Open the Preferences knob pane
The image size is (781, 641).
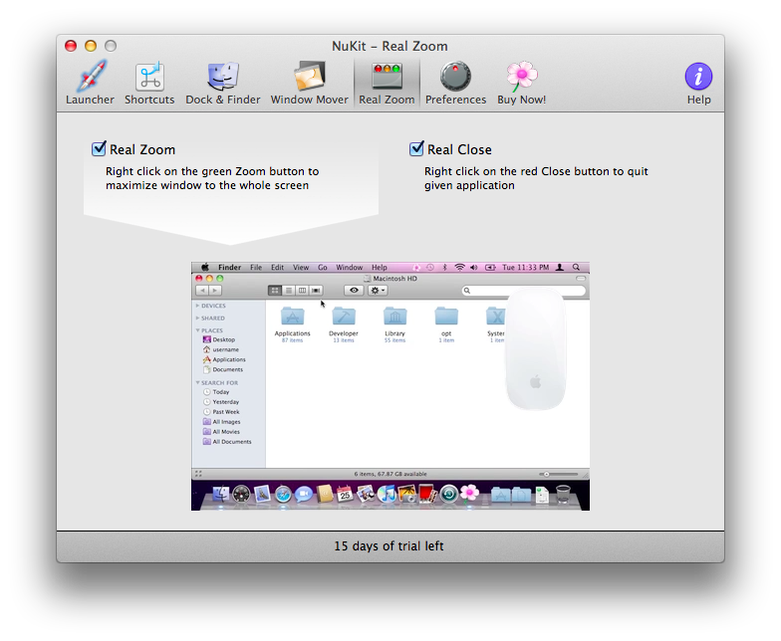point(455,83)
